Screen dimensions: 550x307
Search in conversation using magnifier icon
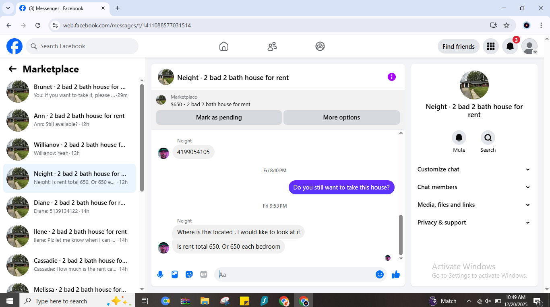click(488, 138)
